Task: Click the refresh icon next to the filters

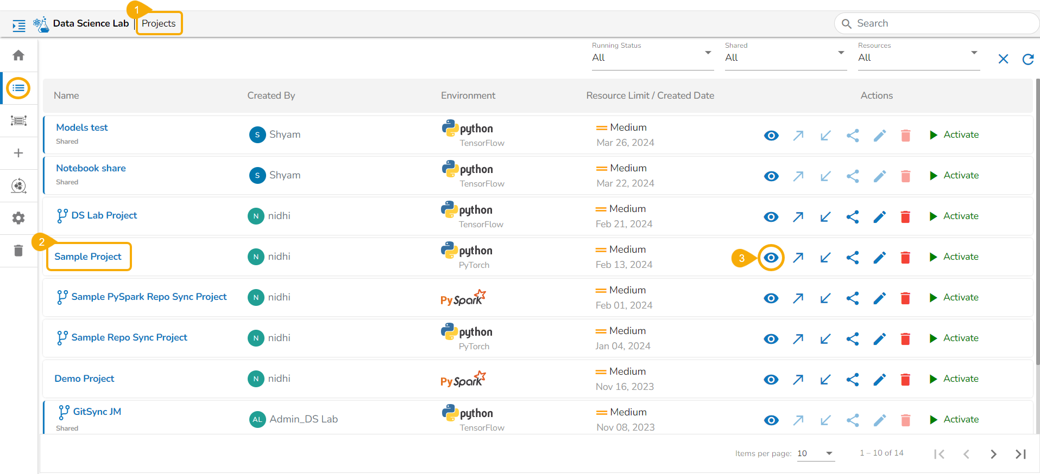Action: click(x=1028, y=59)
